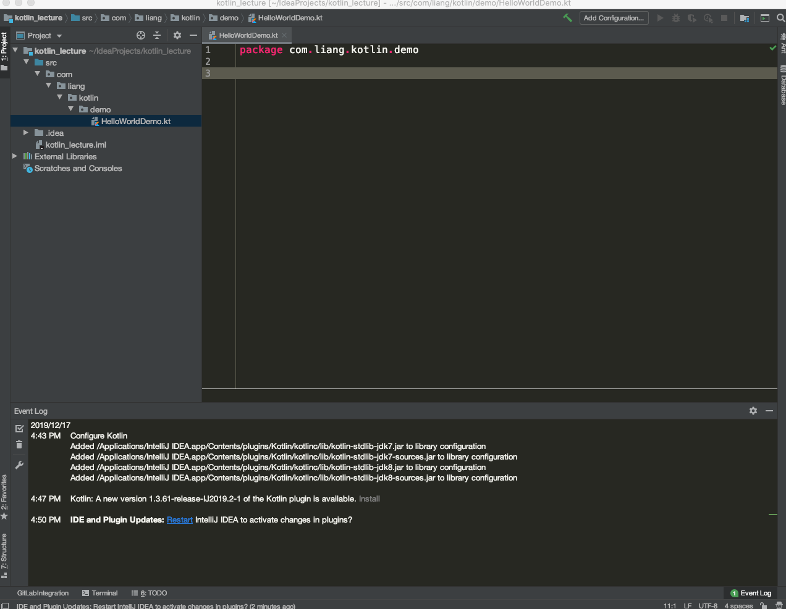Image resolution: width=786 pixels, height=609 pixels.
Task: Toggle the Ant side tool window
Action: 782,43
